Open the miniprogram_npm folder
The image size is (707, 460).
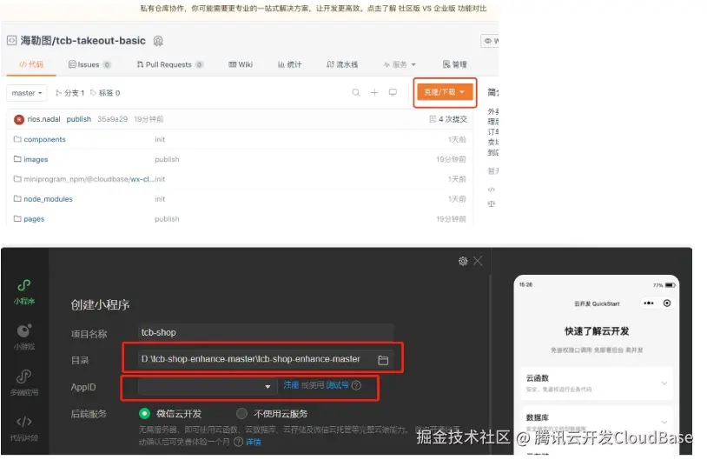pyautogui.click(x=89, y=179)
